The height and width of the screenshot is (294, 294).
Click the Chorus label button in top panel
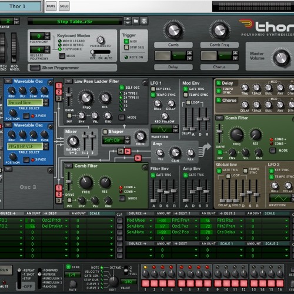219,67
